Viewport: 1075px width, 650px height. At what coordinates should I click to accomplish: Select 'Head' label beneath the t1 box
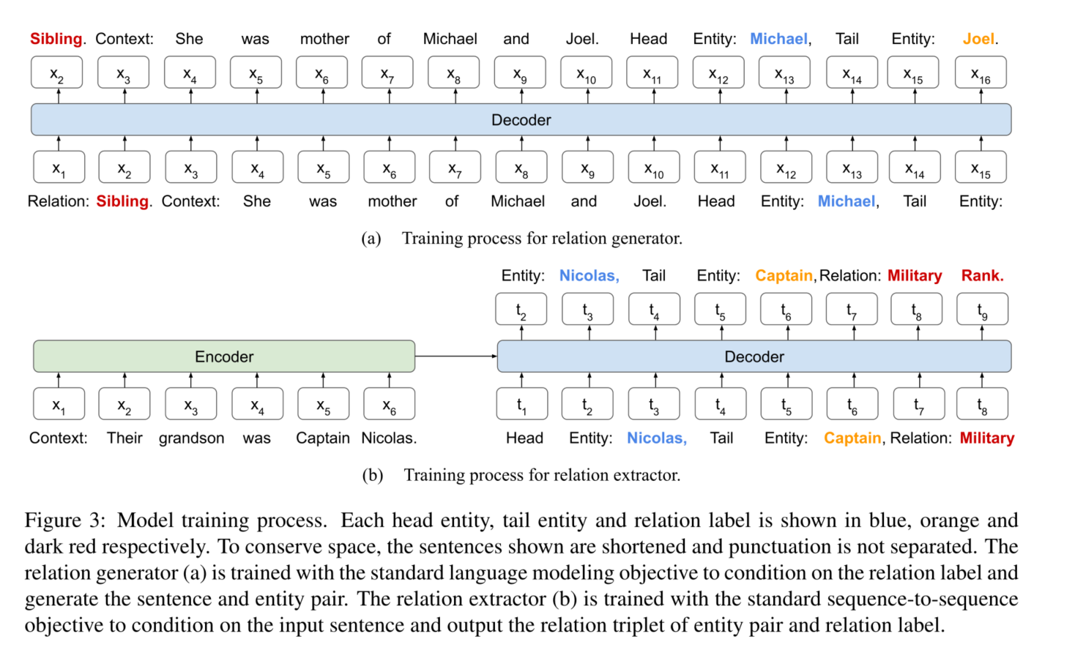point(524,438)
